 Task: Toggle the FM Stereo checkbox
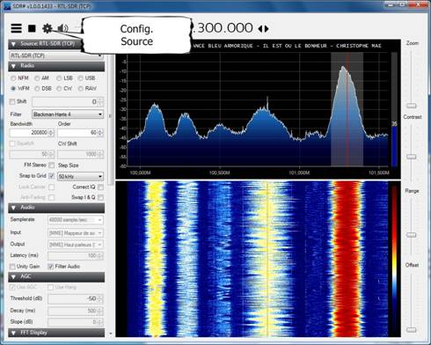click(x=52, y=165)
